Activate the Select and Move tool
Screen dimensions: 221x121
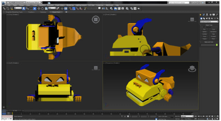point(39,9)
